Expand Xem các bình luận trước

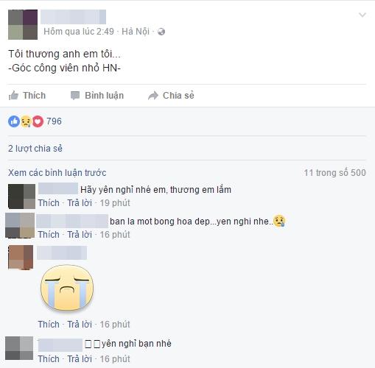(x=57, y=173)
